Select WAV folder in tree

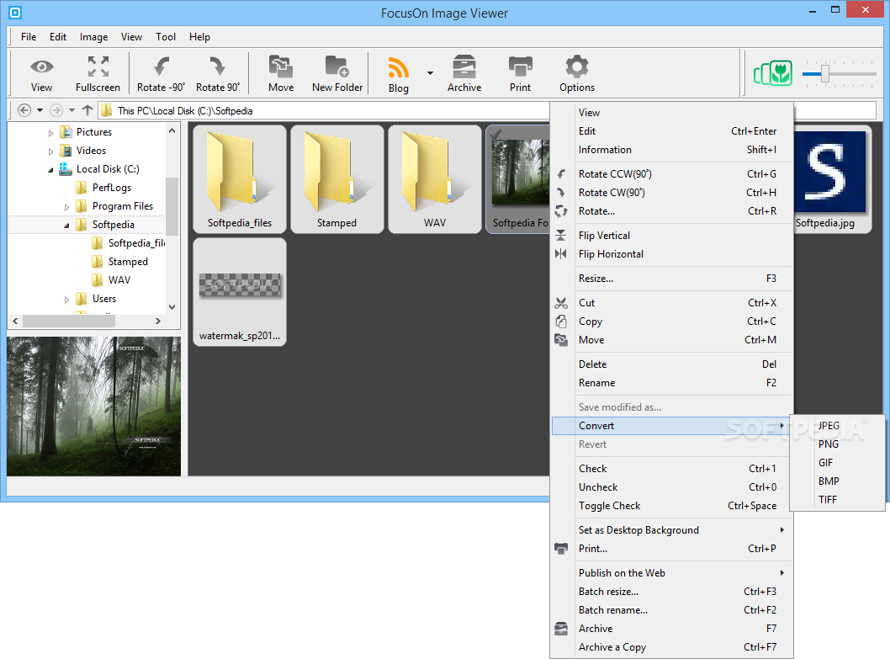tap(119, 280)
